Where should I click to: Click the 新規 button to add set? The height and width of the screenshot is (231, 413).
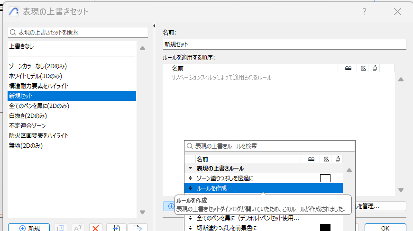click(29, 228)
